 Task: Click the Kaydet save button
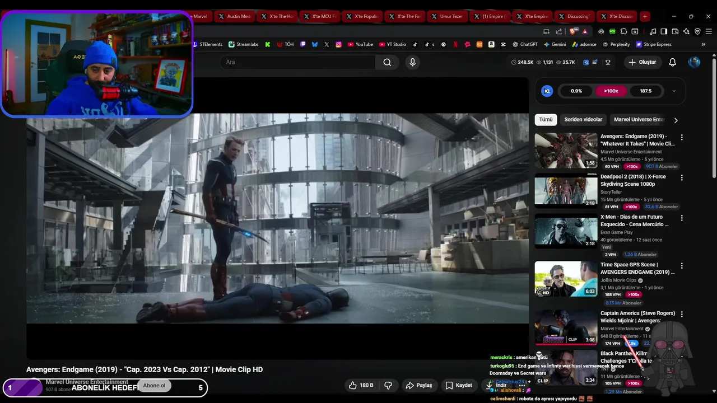[459, 386]
